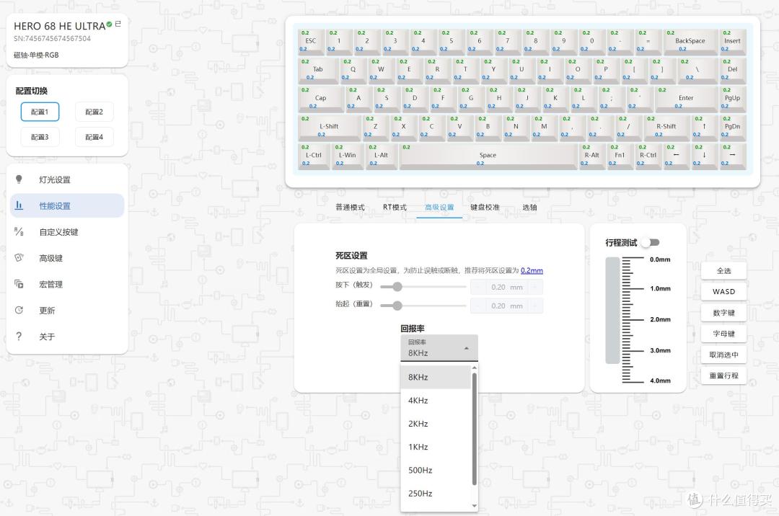Click the 重置行程 reset travel button
779x516 pixels.
(x=724, y=375)
